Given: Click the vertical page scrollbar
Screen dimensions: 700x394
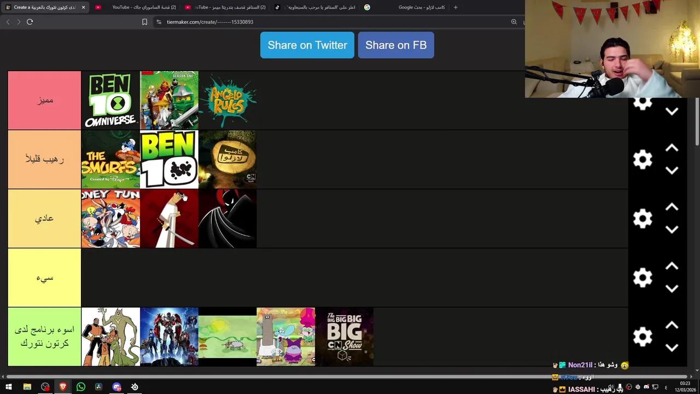Looking at the screenshot, I should coord(697,121).
